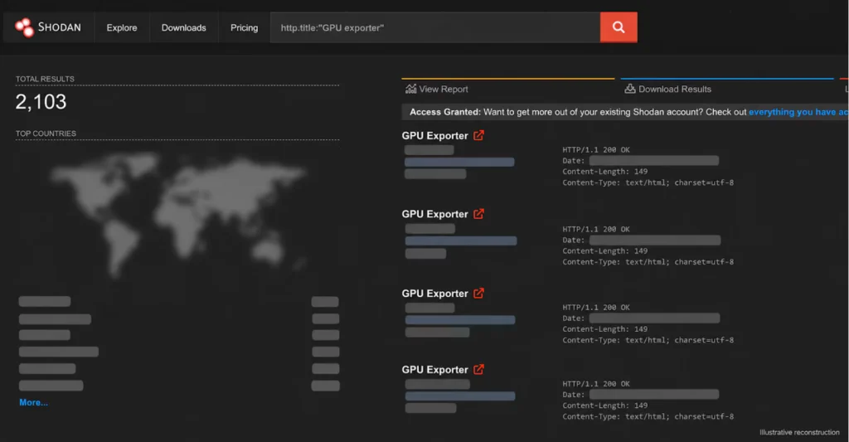Click the More... link under top countries
This screenshot has height=442, width=849.
33,402
